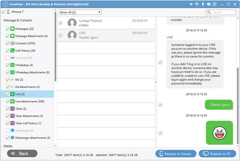Click Laneige Thailand contact avatar
240x161 pixels.
(x=72, y=23)
